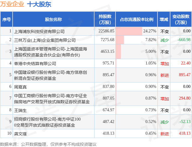Click the -660.98 change value
This screenshot has height=147, width=192.
184,40
